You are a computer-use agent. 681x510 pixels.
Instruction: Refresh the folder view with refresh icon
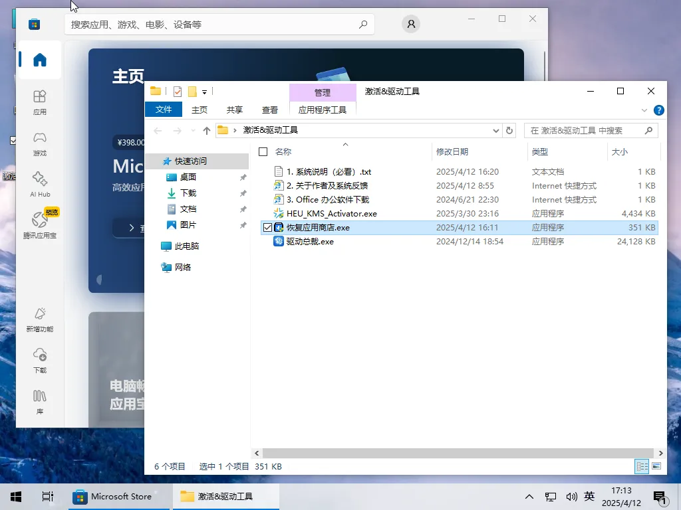tap(509, 130)
